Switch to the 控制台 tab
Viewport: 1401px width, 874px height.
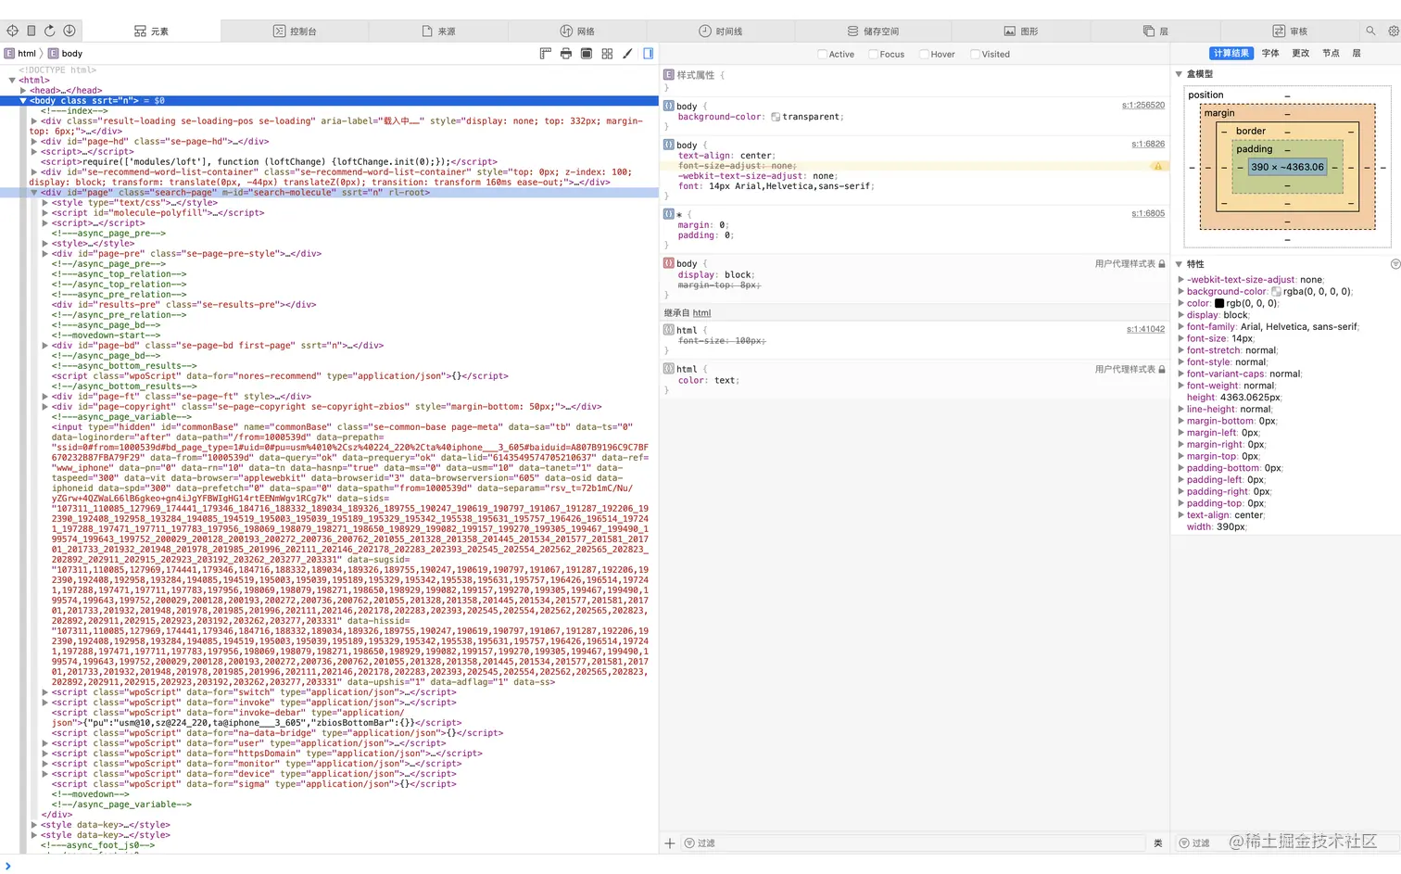tap(295, 31)
